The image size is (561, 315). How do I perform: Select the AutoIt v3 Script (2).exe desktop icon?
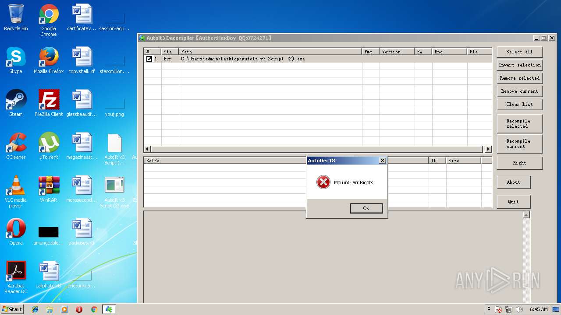coord(114,192)
